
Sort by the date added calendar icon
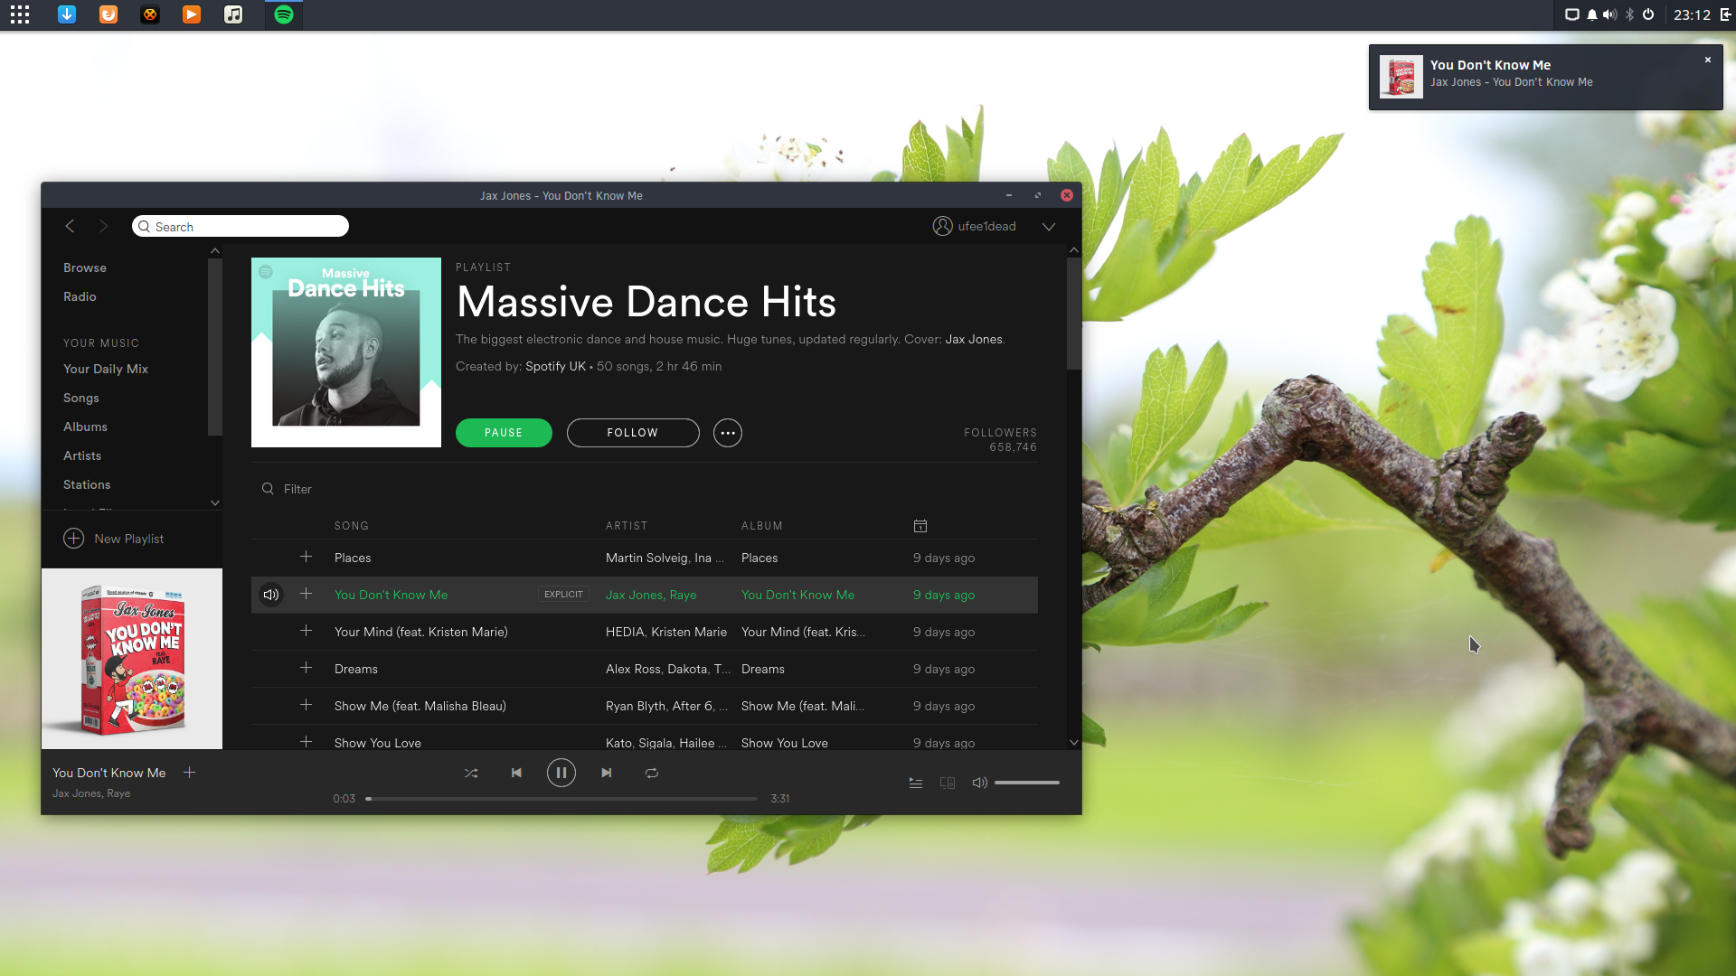920,526
